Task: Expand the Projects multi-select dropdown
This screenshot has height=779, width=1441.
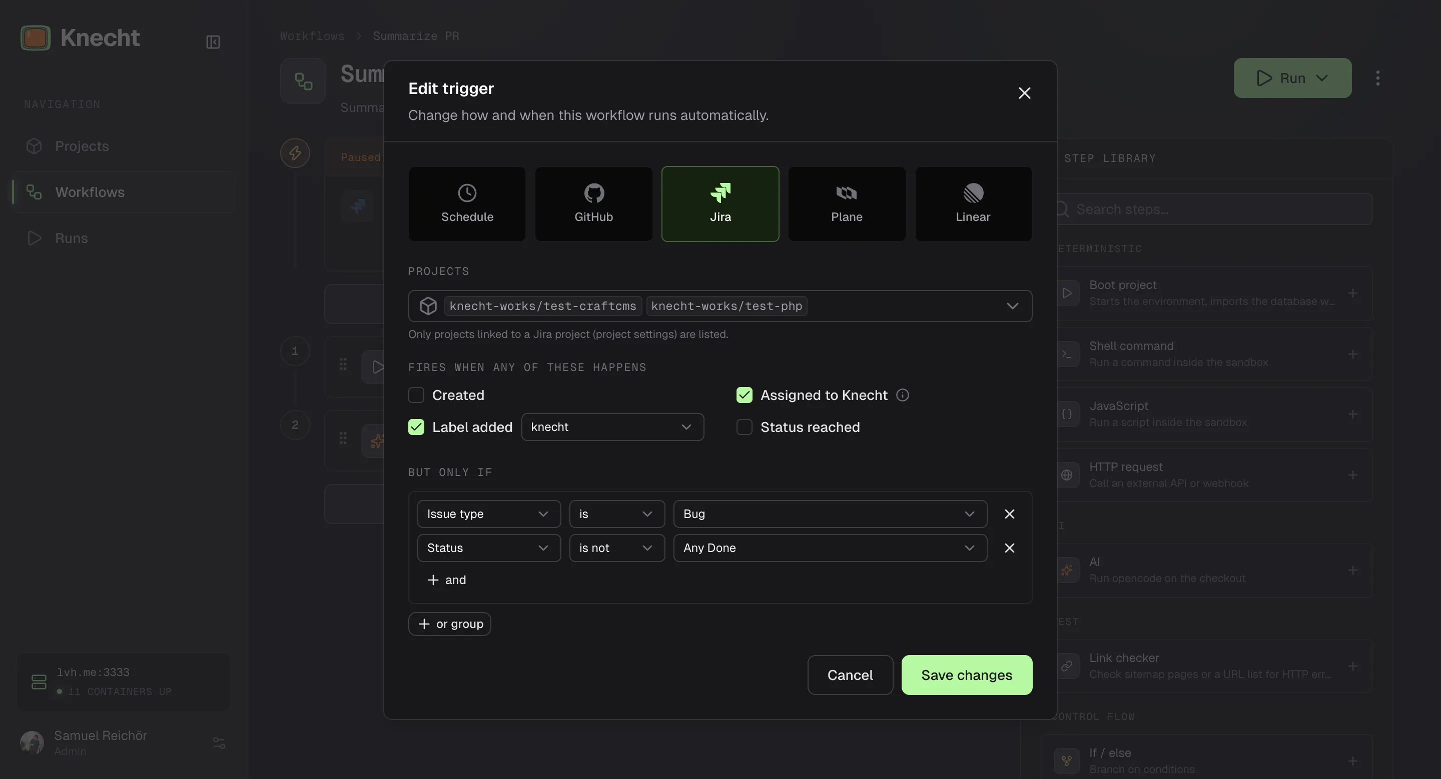Action: 720,305
